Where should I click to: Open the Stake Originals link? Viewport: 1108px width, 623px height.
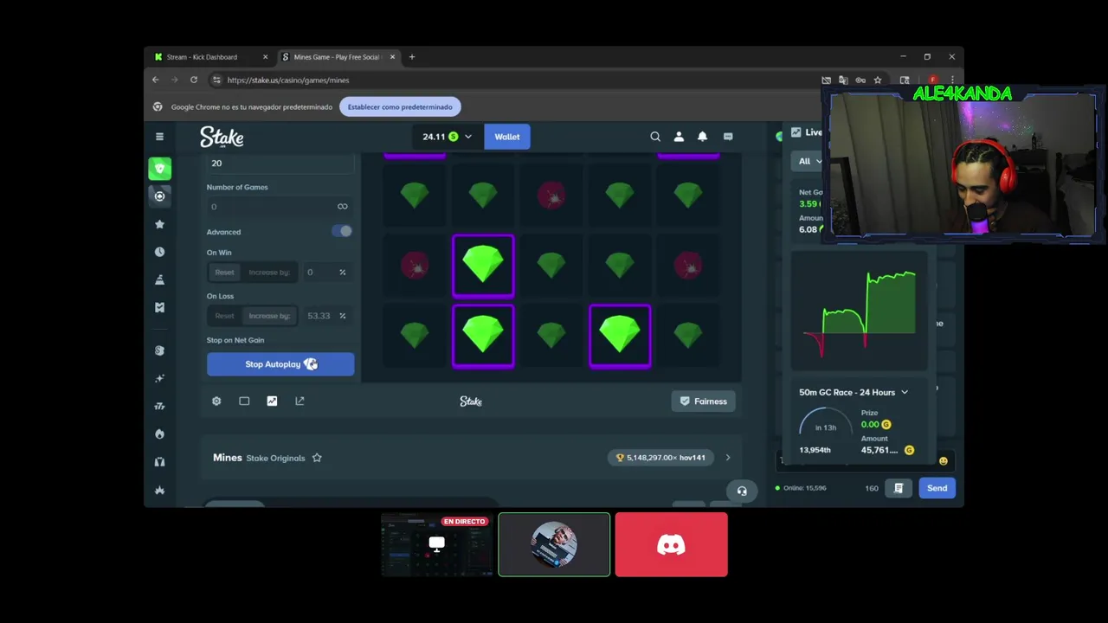[275, 458]
